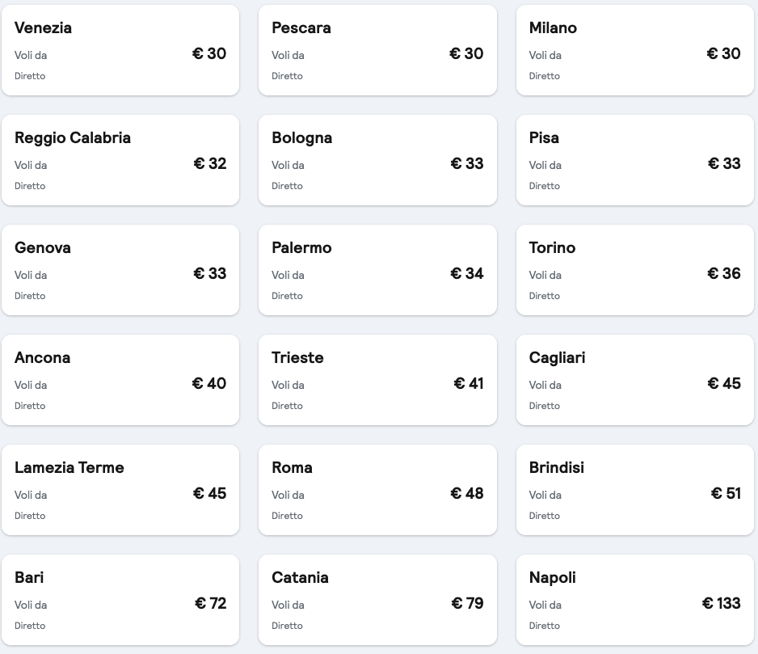Image resolution: width=758 pixels, height=654 pixels.
Task: Select the Bari destination card
Action: point(120,599)
